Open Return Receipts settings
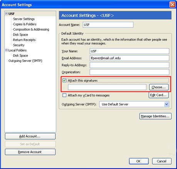Viewport: 177px width, 169px height. pyautogui.click(x=24, y=40)
